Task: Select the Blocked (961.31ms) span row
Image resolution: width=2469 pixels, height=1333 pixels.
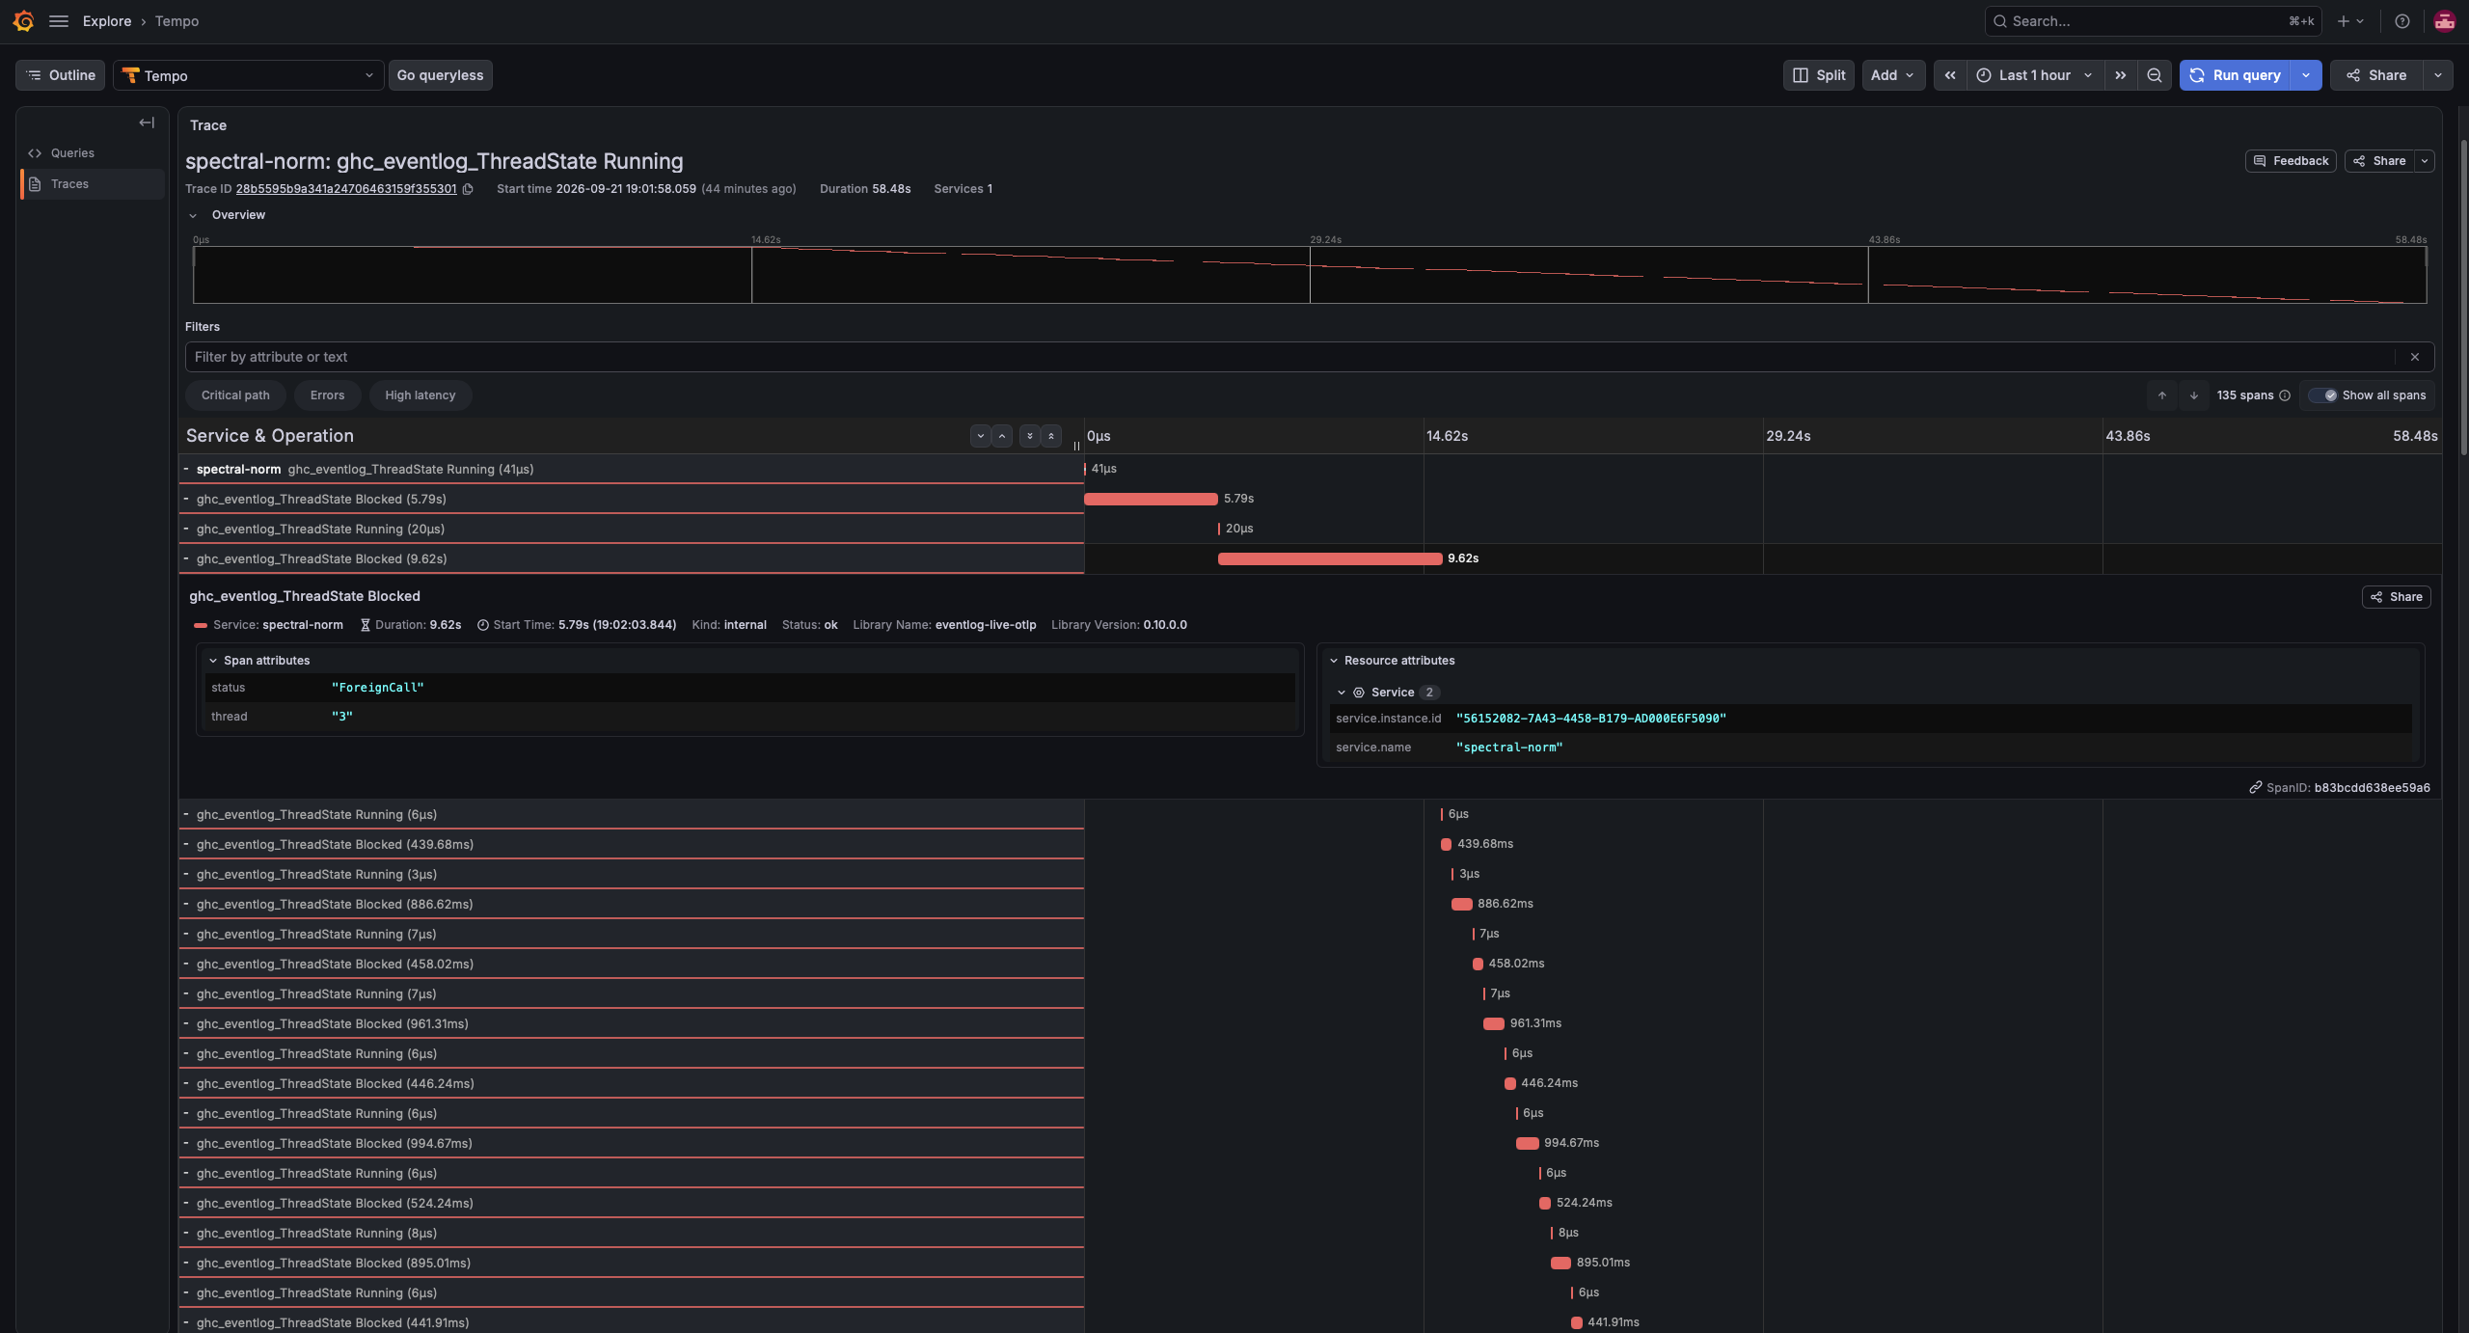Action: 632,1023
